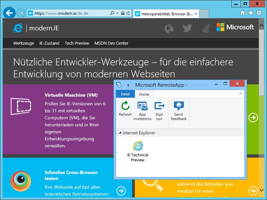Reload the page with the refresh icon
The width and height of the screenshot is (267, 200).
128,13
